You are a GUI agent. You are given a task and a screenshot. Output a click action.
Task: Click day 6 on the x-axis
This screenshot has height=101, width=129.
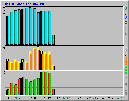(27, 98)
